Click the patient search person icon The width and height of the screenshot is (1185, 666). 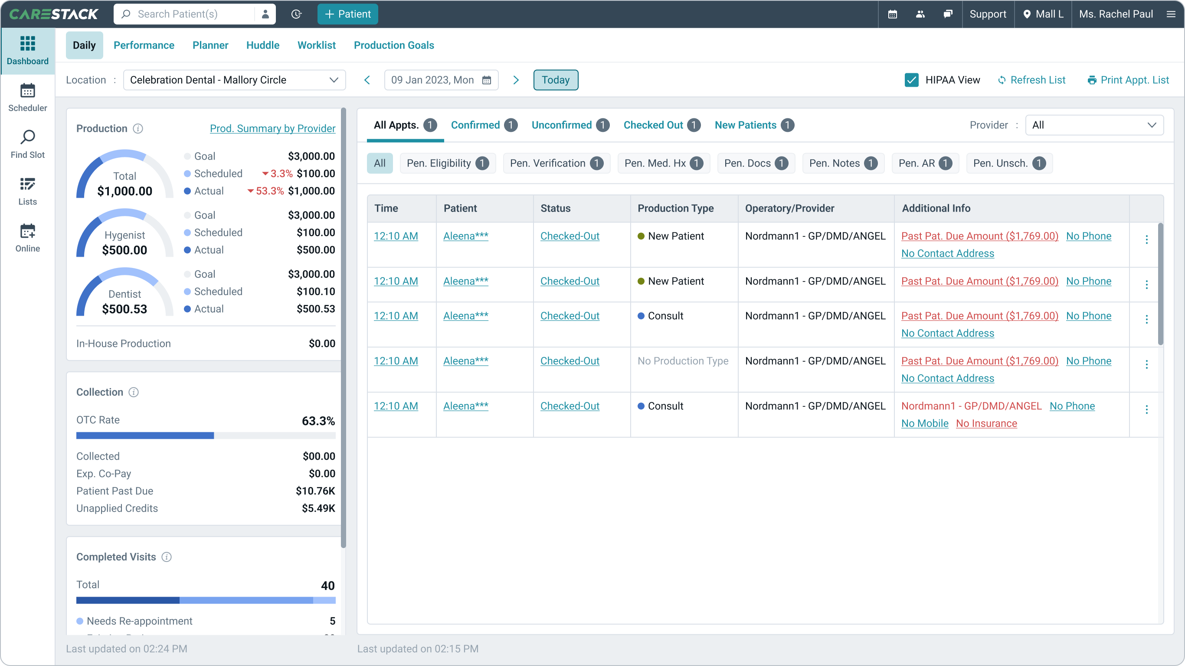coord(265,14)
